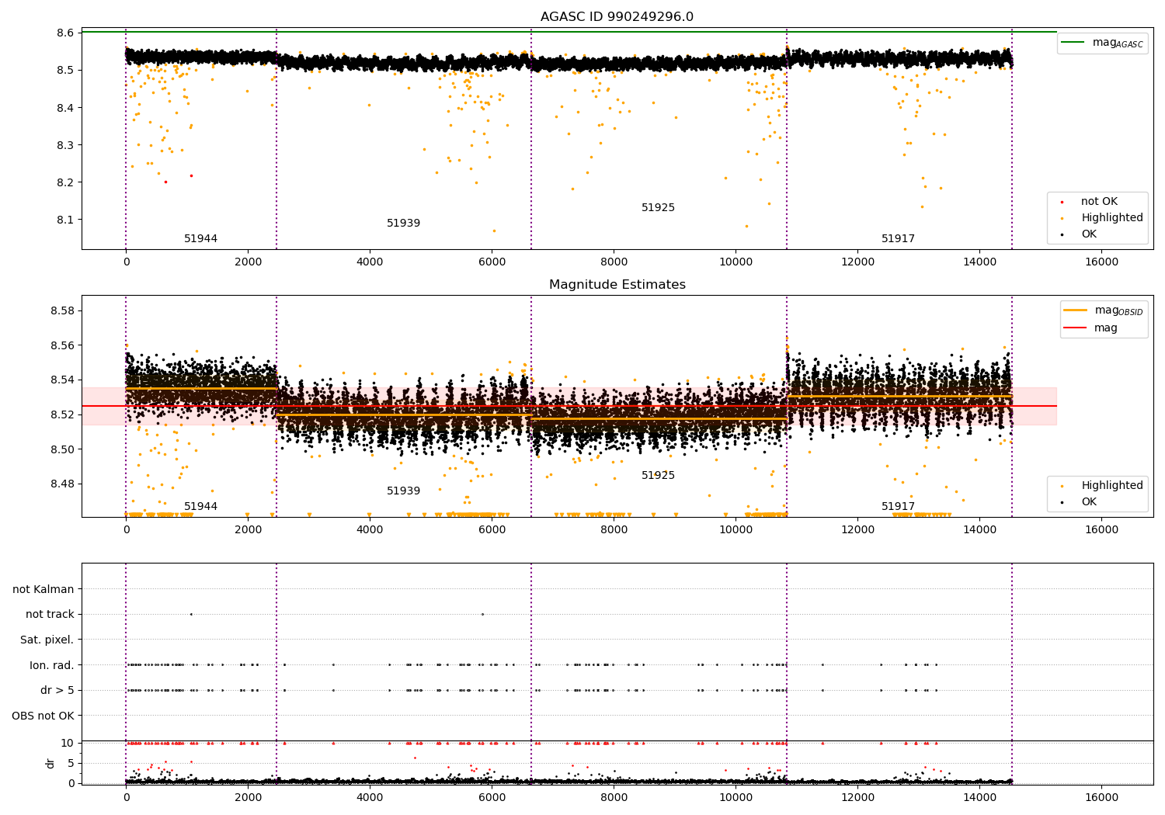
Task: Click x-axis tick 8000 of the top plot
Action: (614, 262)
